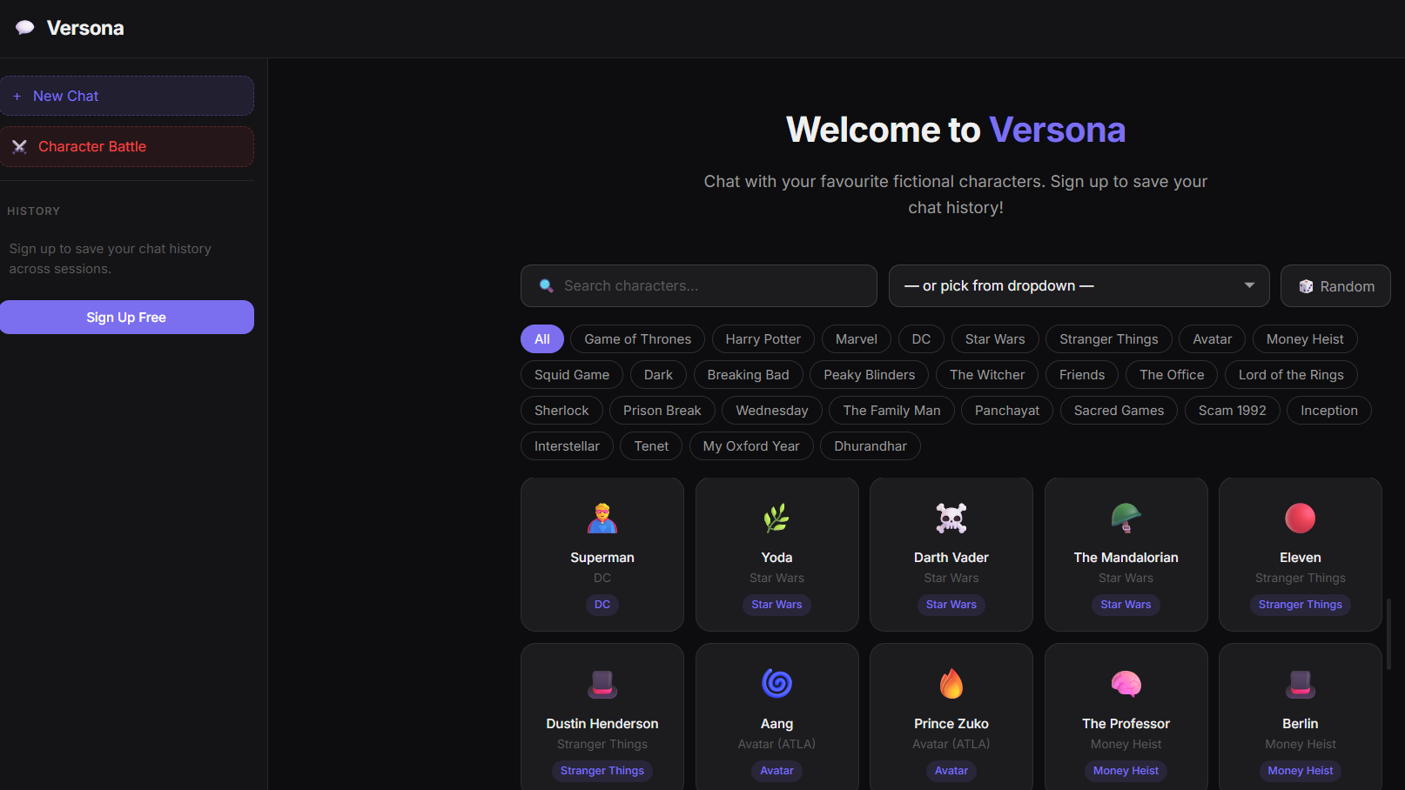Click the crossed swords Character Battle icon

coord(19,146)
